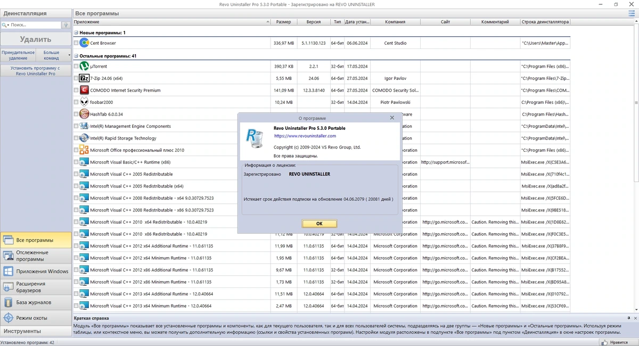Viewport: 639px width, 346px height.
Task: Switch to 'Режим охоты' in sidebar
Action: [x=35, y=318]
